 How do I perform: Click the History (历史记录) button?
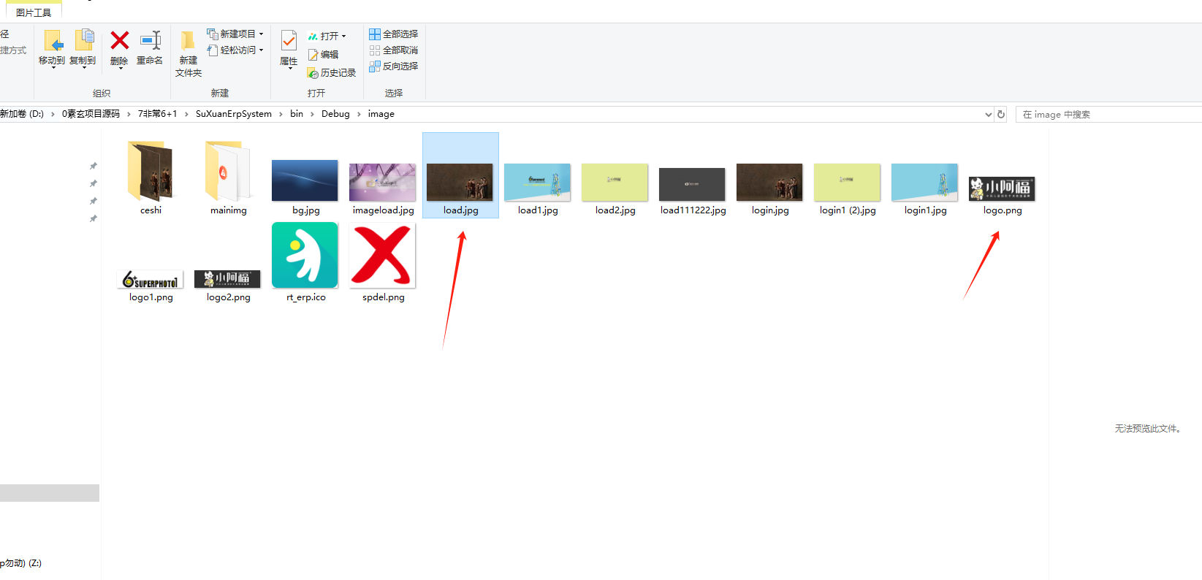(332, 73)
